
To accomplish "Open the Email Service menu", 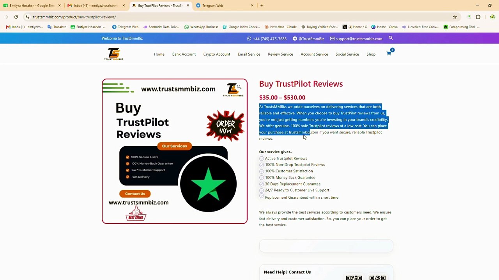I will 249,54.
